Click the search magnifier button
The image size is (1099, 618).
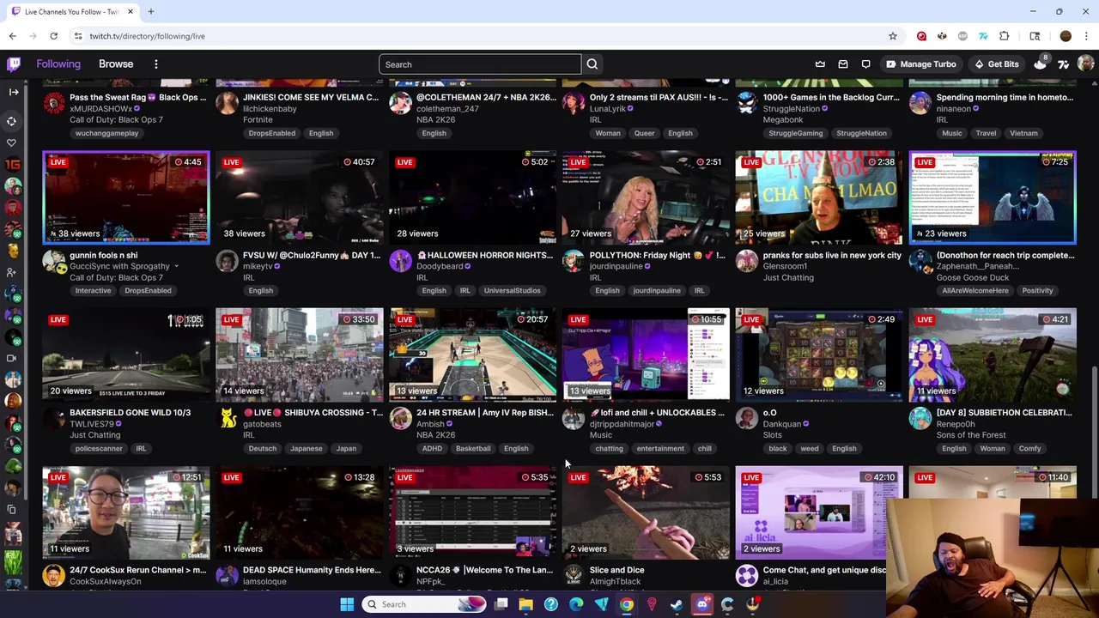click(x=592, y=64)
